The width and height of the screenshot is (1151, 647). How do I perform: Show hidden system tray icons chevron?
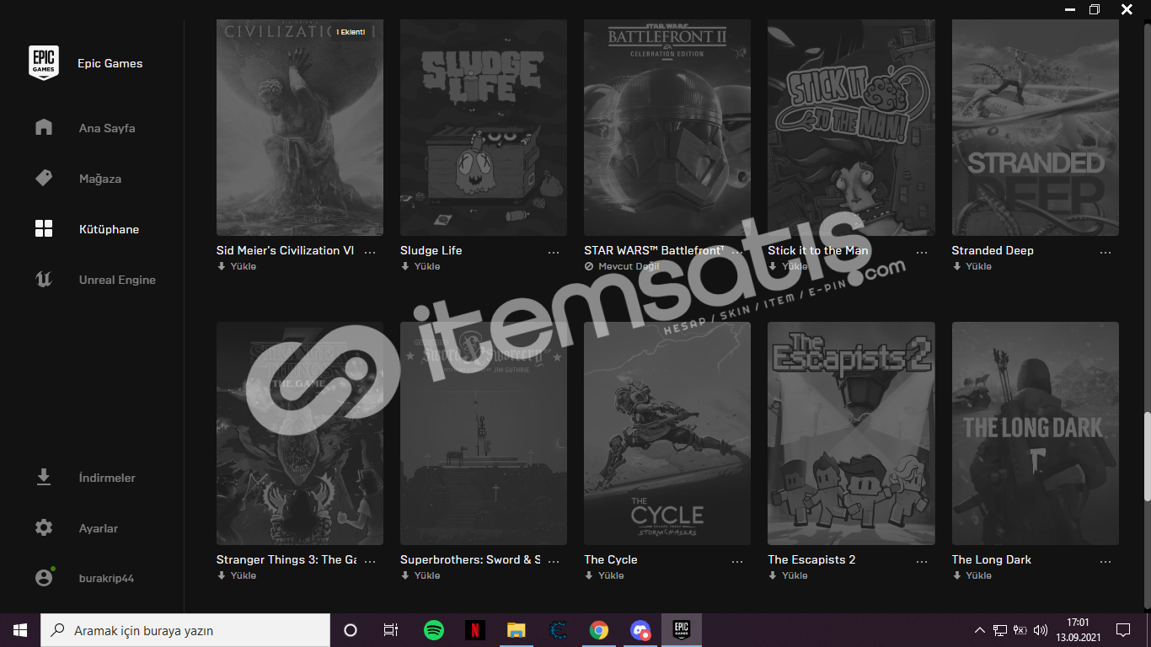click(x=979, y=630)
